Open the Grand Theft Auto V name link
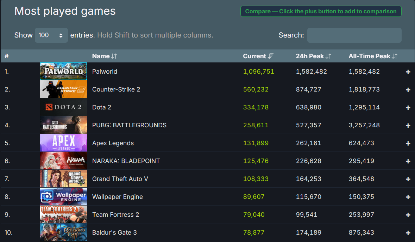 (x=120, y=179)
